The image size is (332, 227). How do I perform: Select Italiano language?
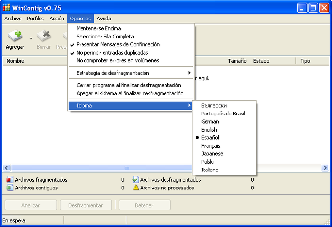[x=225, y=170]
